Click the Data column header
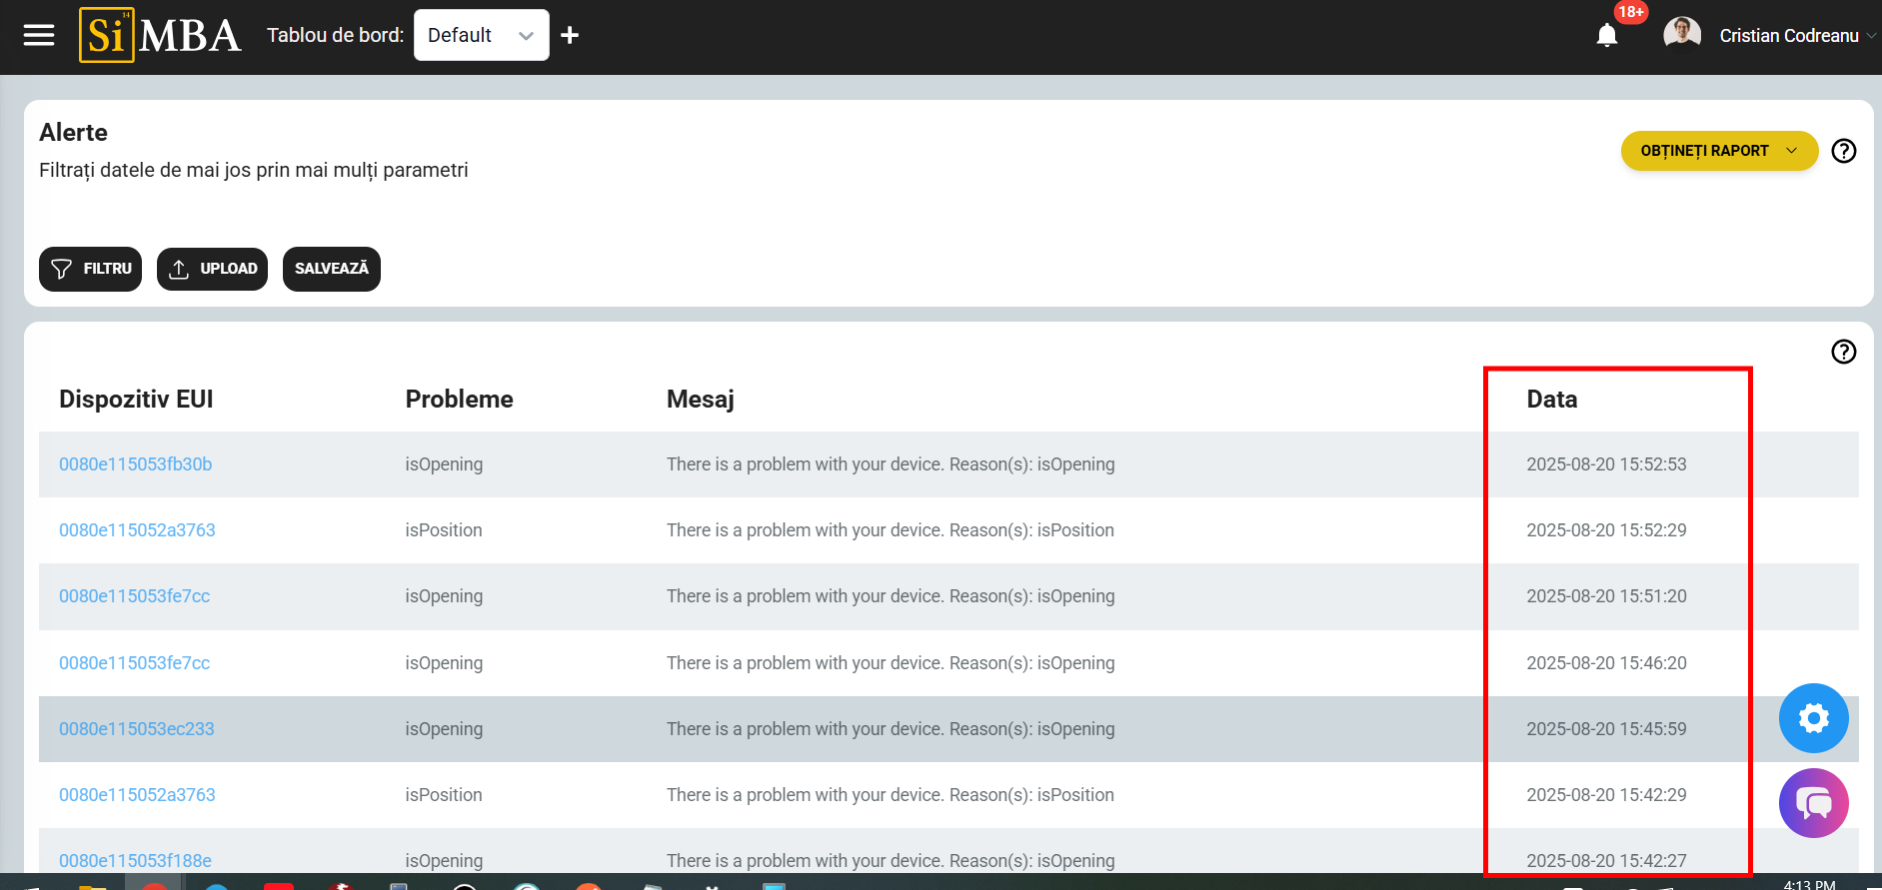Image resolution: width=1882 pixels, height=890 pixels. point(1551,400)
